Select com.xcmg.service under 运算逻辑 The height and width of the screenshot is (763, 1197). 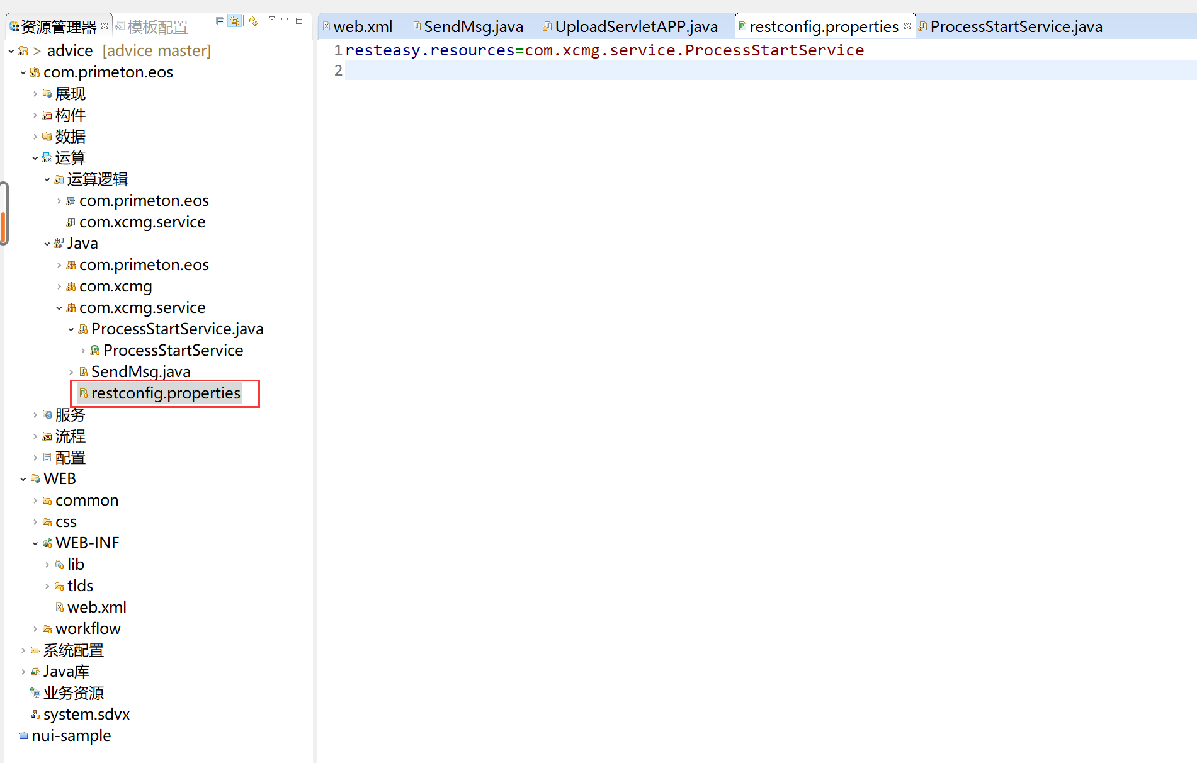pos(142,222)
